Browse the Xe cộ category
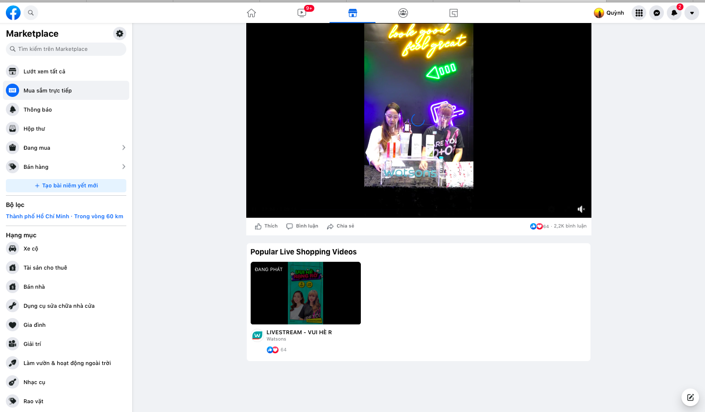 click(66, 249)
